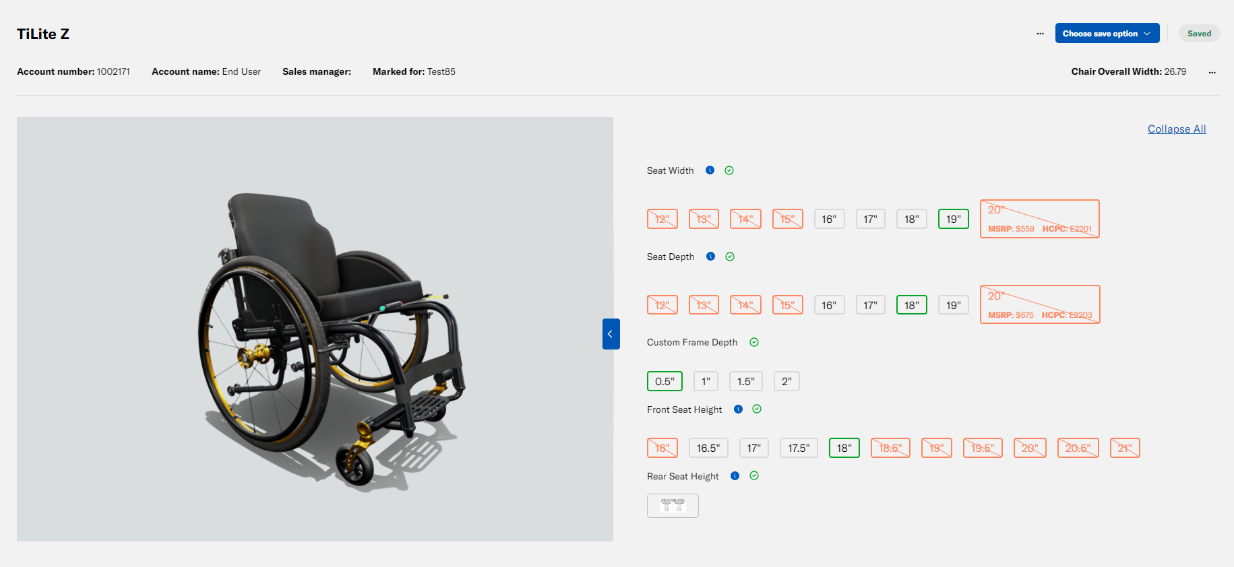Open the ellipsis menu beside Choose save option
Image resolution: width=1234 pixels, height=567 pixels.
[1041, 34]
